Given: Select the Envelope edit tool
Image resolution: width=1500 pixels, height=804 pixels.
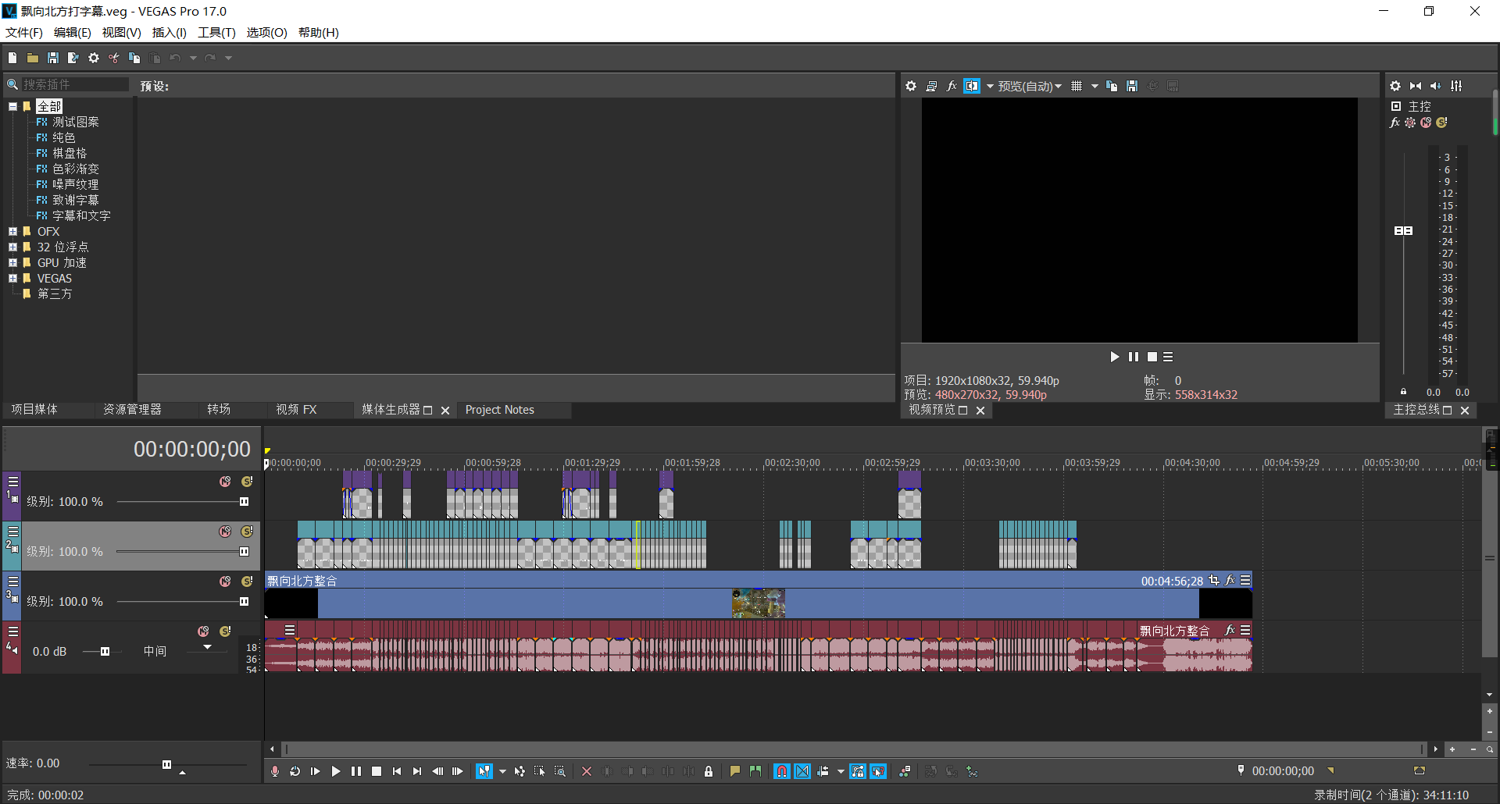Looking at the screenshot, I should pos(520,771).
